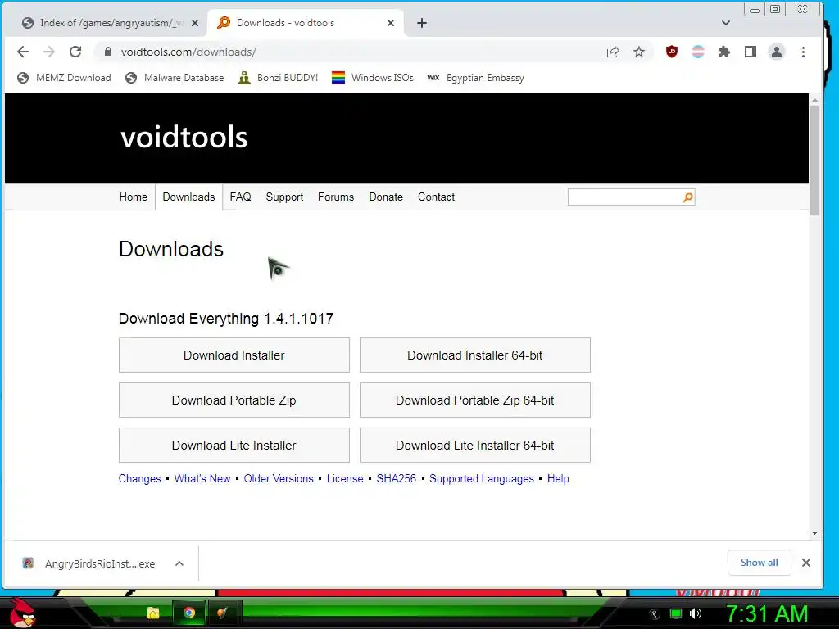839x629 pixels.
Task: Bookmark this page with the star icon
Action: (639, 52)
